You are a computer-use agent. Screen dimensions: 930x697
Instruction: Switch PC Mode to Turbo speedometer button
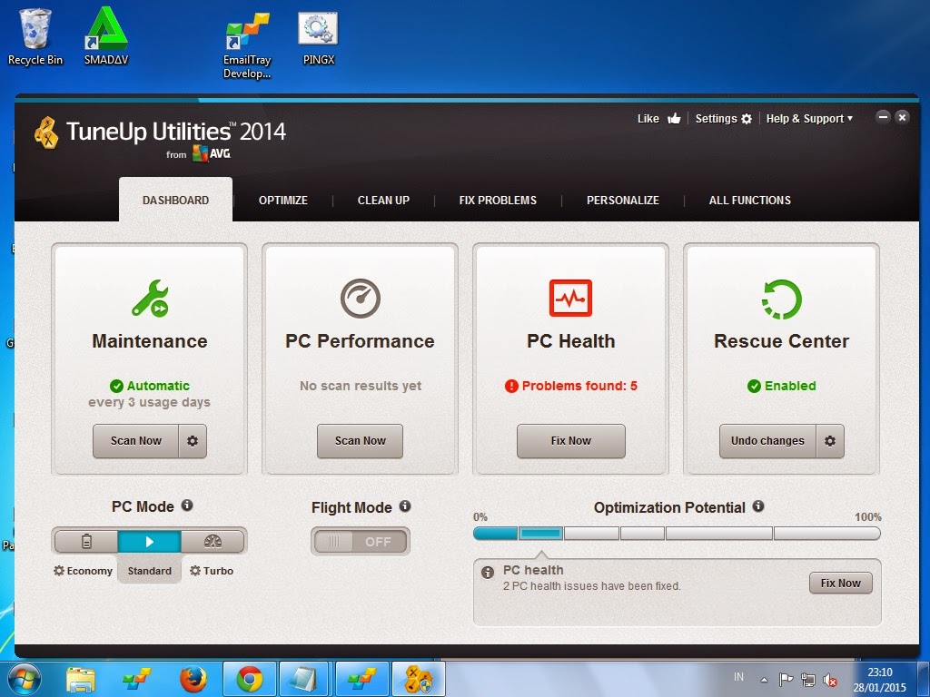(213, 541)
